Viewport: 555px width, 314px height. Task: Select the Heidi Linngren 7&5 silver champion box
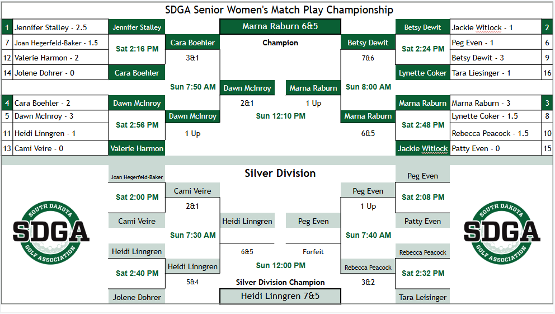tap(280, 296)
